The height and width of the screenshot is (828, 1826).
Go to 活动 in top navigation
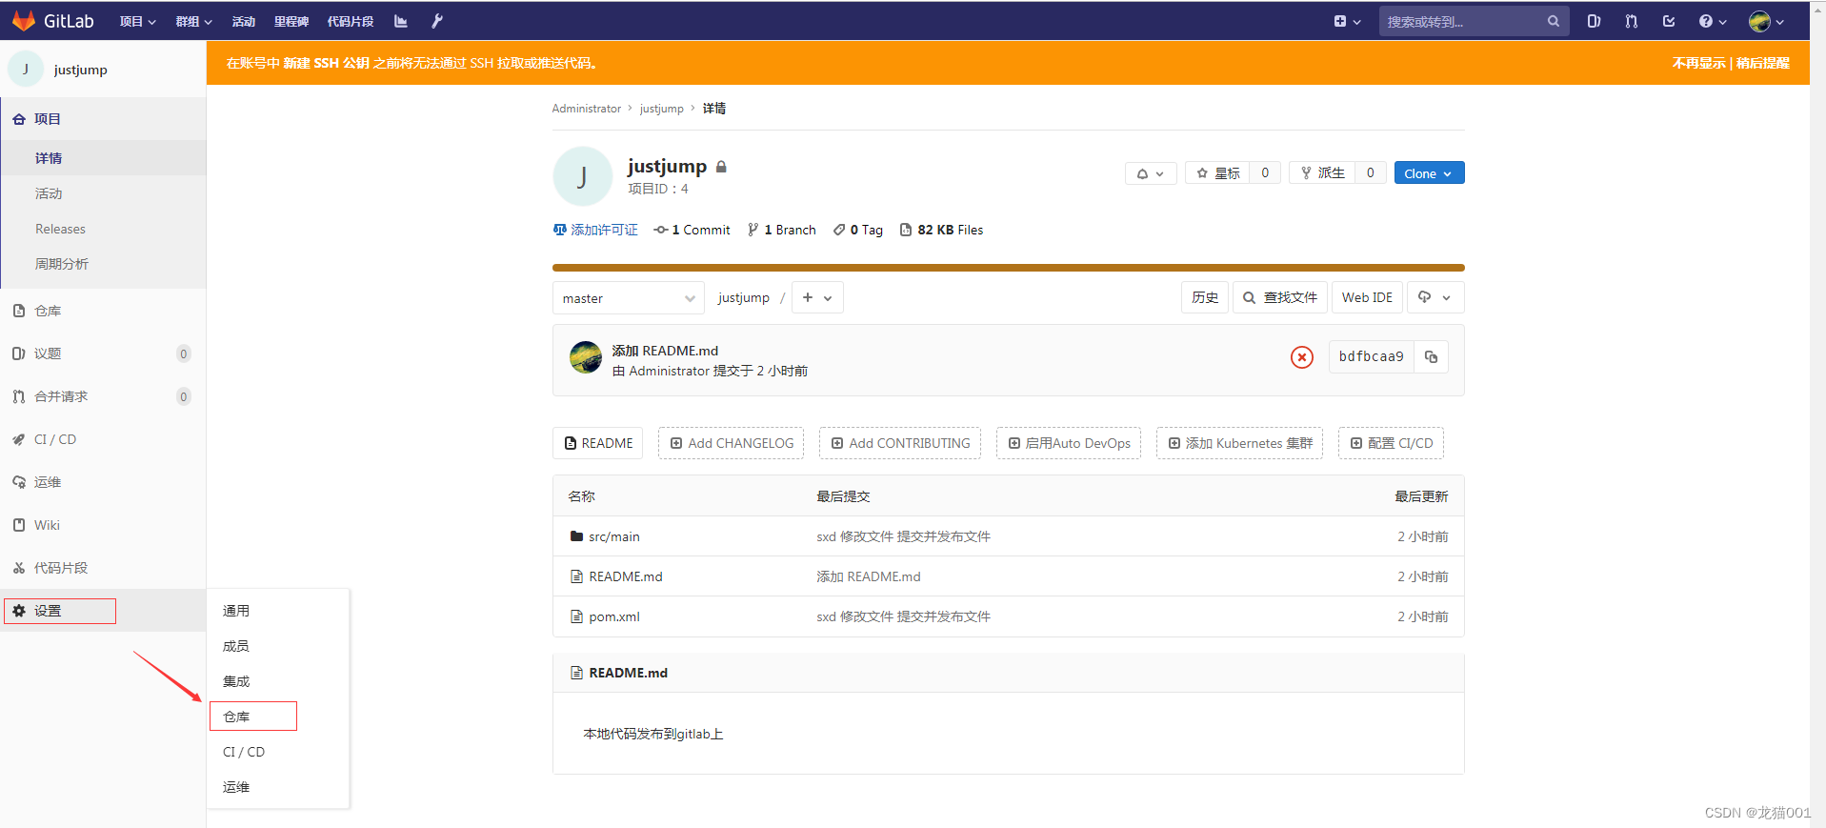(x=244, y=21)
